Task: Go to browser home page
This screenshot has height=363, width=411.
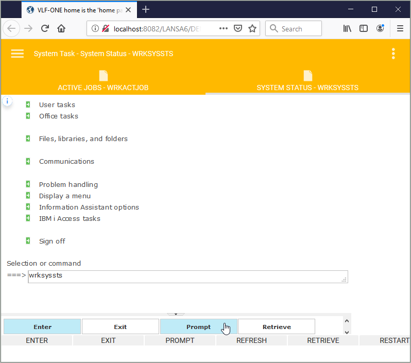Action: [x=61, y=29]
